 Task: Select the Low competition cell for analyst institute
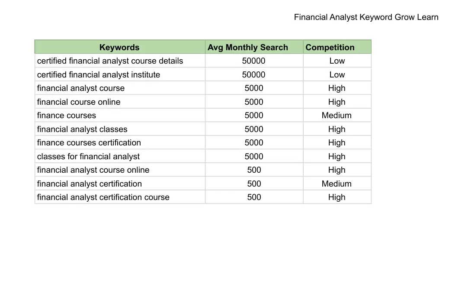point(337,75)
